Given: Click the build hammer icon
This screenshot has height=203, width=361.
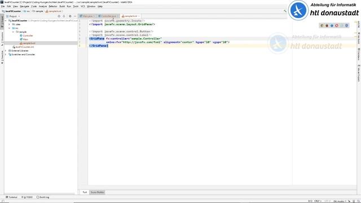Looking at the screenshot, I should [x=285, y=11].
